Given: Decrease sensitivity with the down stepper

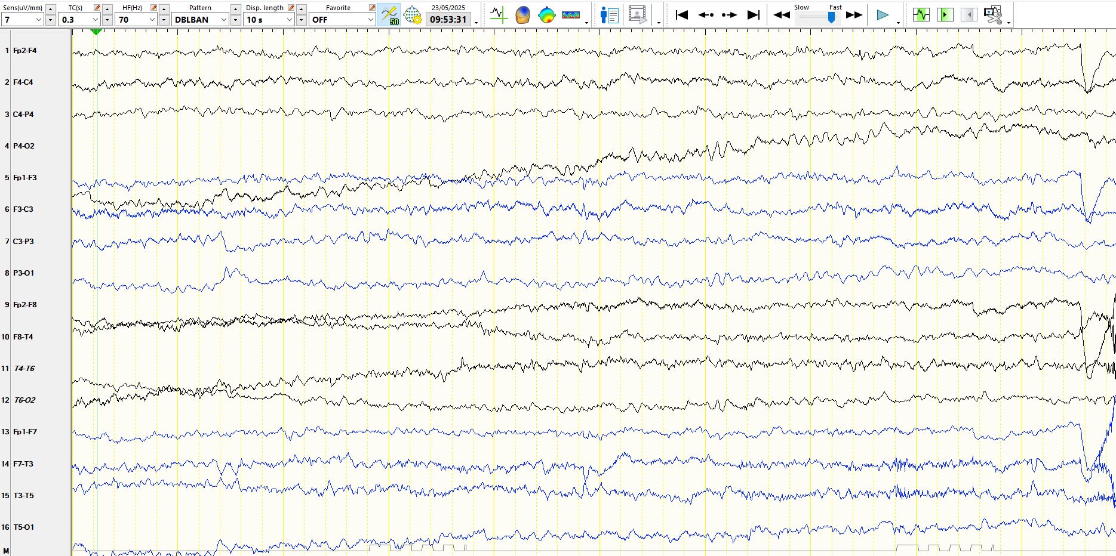Looking at the screenshot, I should click(51, 20).
